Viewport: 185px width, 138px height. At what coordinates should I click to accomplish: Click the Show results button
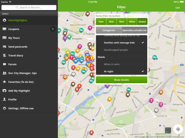click(121, 80)
